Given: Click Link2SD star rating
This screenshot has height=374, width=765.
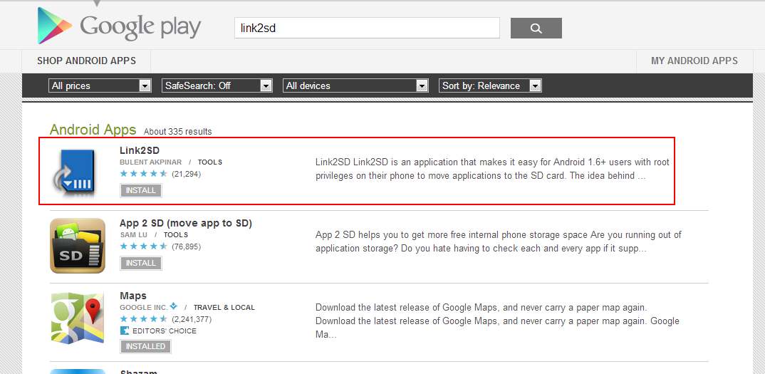Looking at the screenshot, I should 144,174.
